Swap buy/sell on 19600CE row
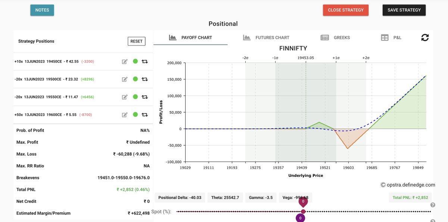Viewport: 448px width, 222px height. pyautogui.click(x=145, y=115)
